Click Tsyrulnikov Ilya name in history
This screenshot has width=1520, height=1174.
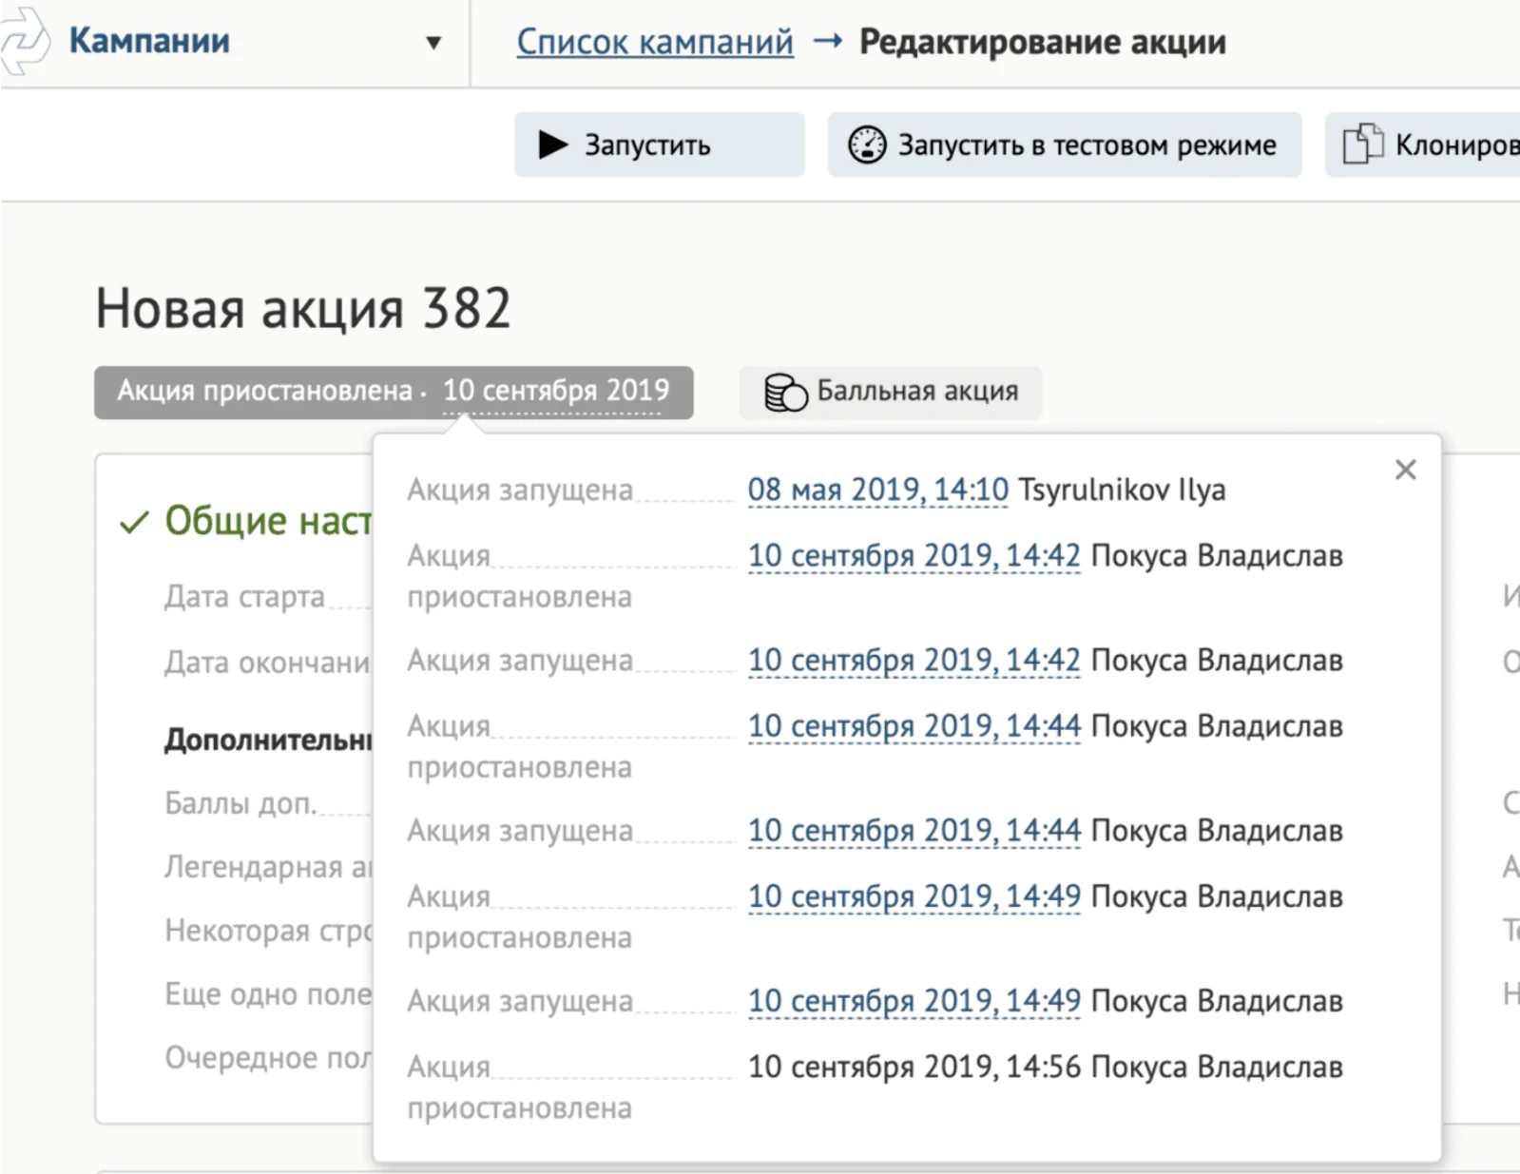1122,490
